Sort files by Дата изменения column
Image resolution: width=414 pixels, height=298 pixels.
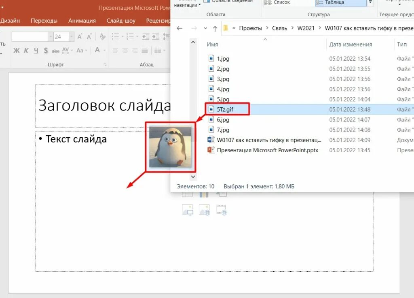click(x=351, y=45)
